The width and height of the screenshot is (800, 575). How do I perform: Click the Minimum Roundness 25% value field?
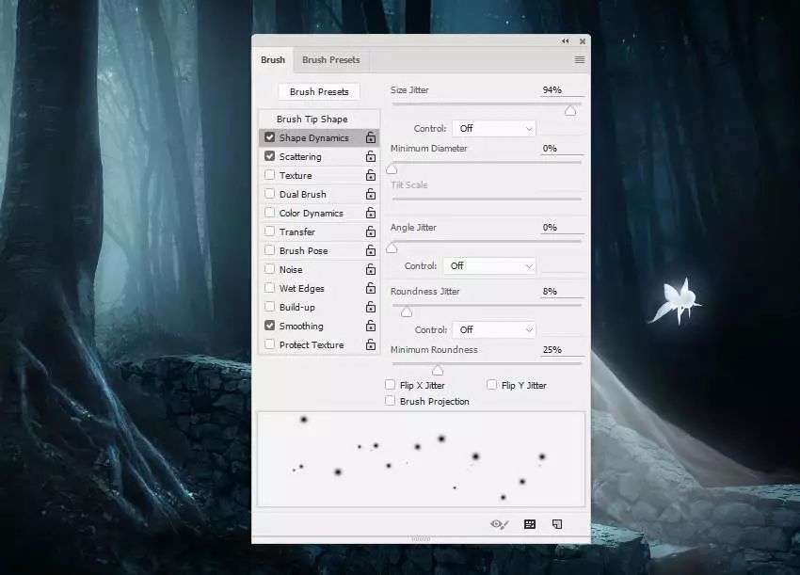[x=561, y=350]
